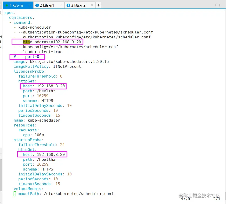This screenshot has height=204, width=226.
Task: Click the --authentication-kubeconfig line
Action: [x=83, y=32]
